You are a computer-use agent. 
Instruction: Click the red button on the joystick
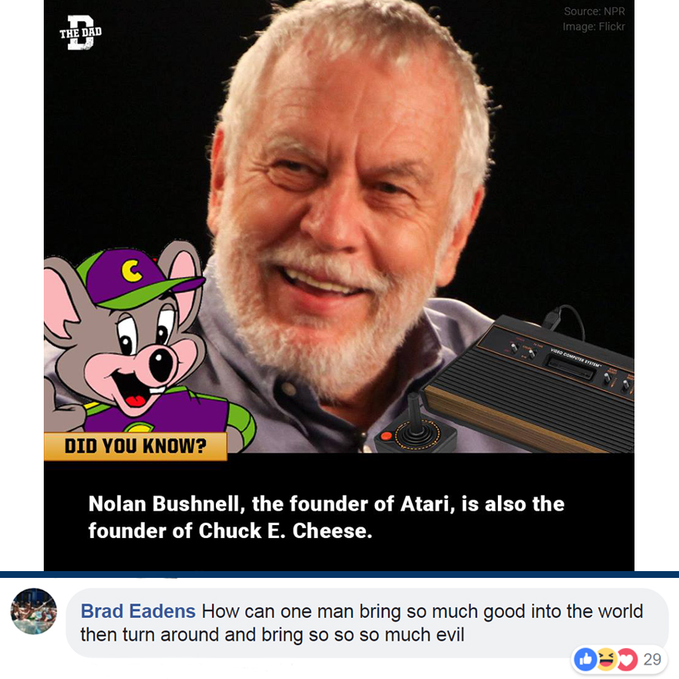click(386, 435)
